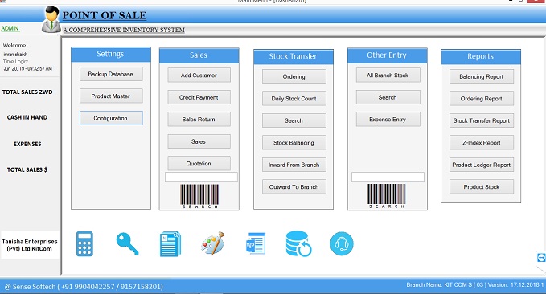Open the calculator icon
546x294 pixels.
pos(84,244)
